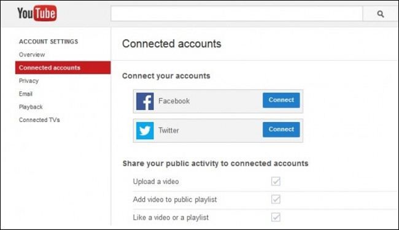Click 'Share your public activity' heading
The image size is (399, 230).
215,163
